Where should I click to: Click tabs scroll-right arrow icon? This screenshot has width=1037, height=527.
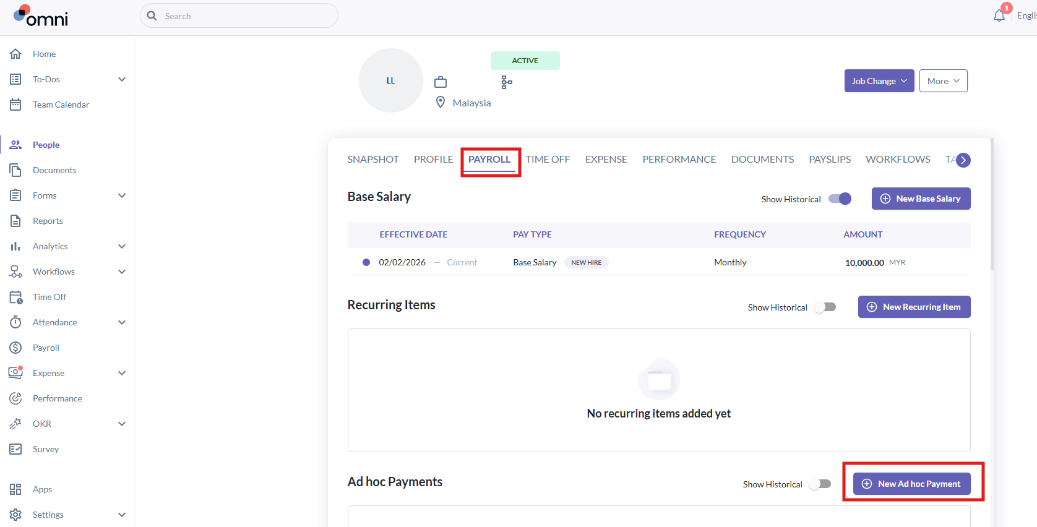pos(963,160)
